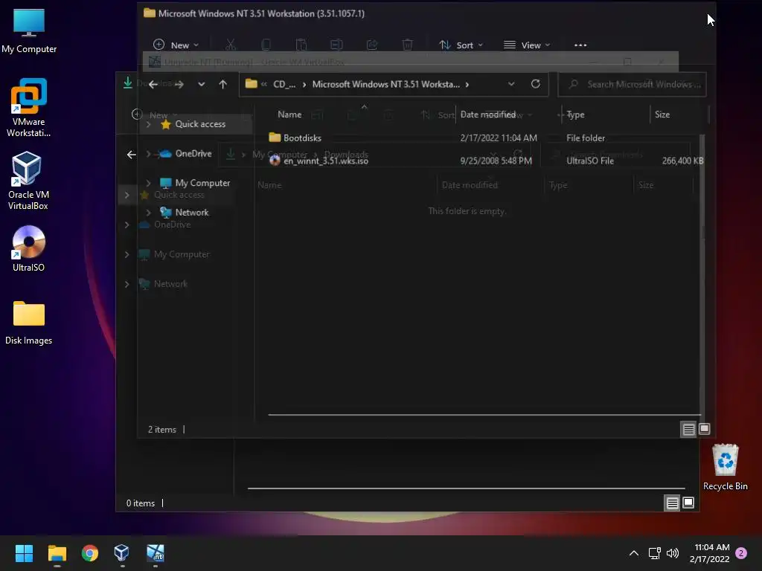This screenshot has width=762, height=571.
Task: Open network settings in the system tray
Action: point(654,553)
